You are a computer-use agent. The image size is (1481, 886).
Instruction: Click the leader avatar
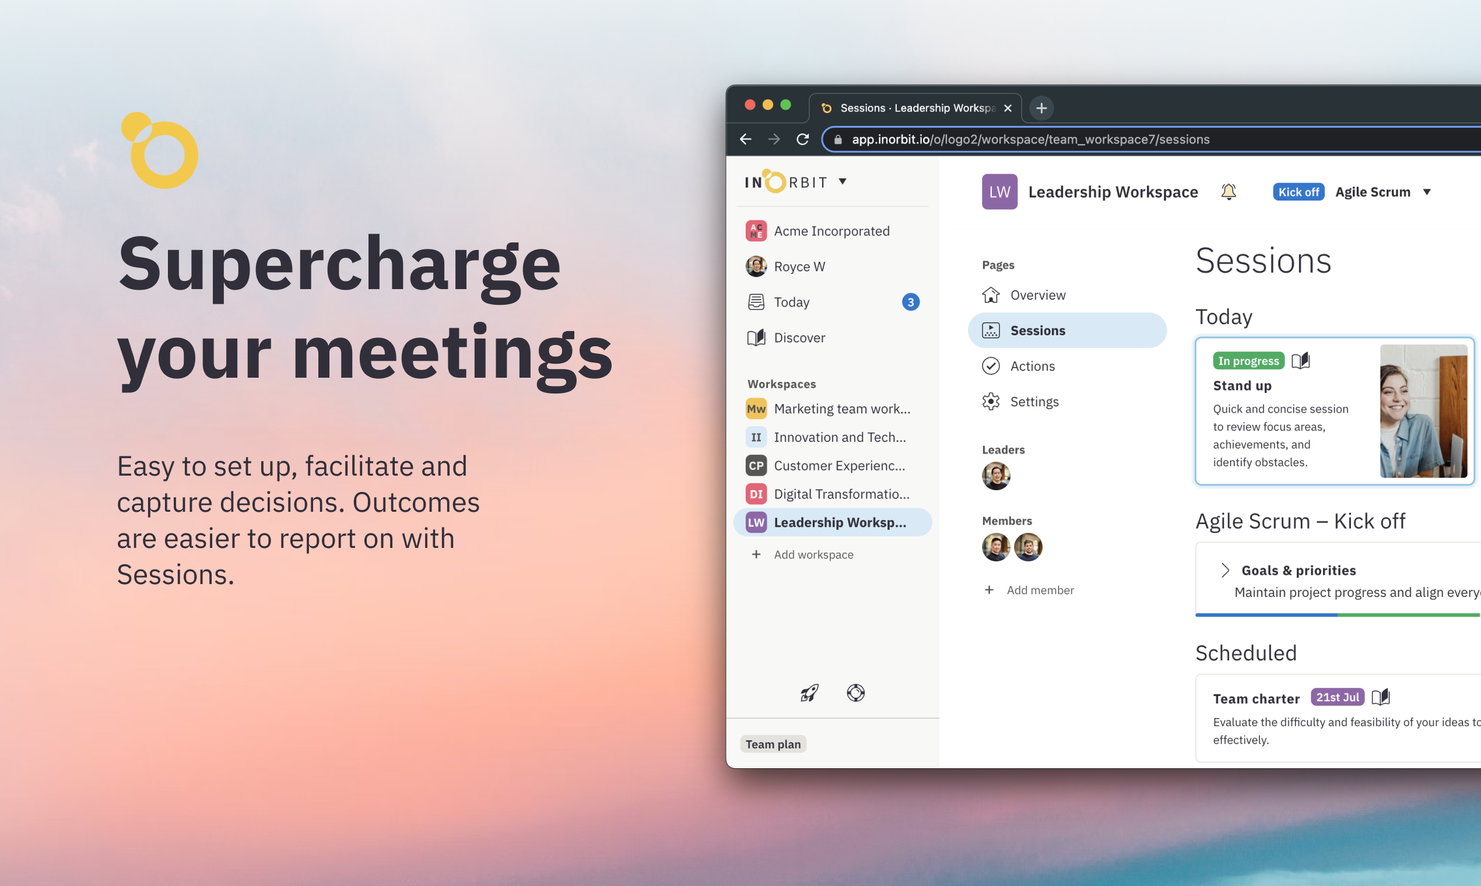click(995, 476)
